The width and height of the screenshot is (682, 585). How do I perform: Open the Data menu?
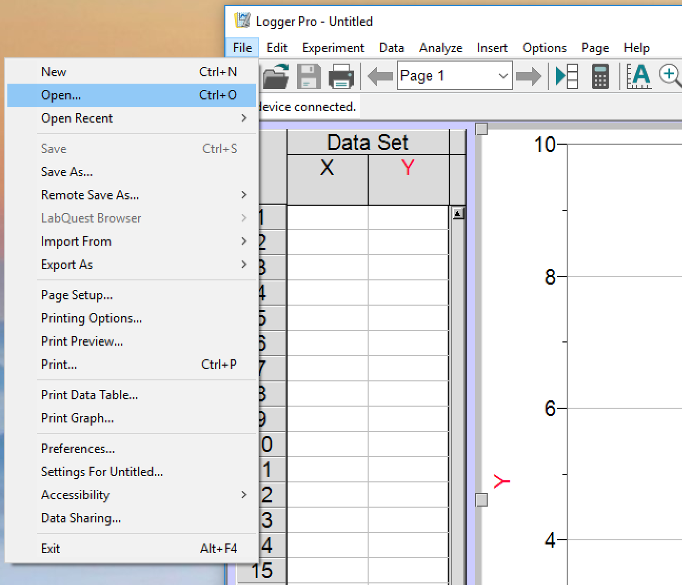pos(392,48)
